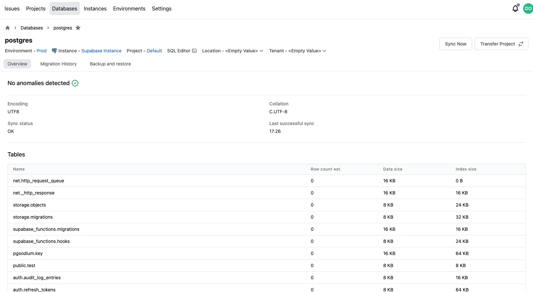Click the pgsodium.key 64 KB index size
This screenshot has height=292, width=533.
pos(462,253)
